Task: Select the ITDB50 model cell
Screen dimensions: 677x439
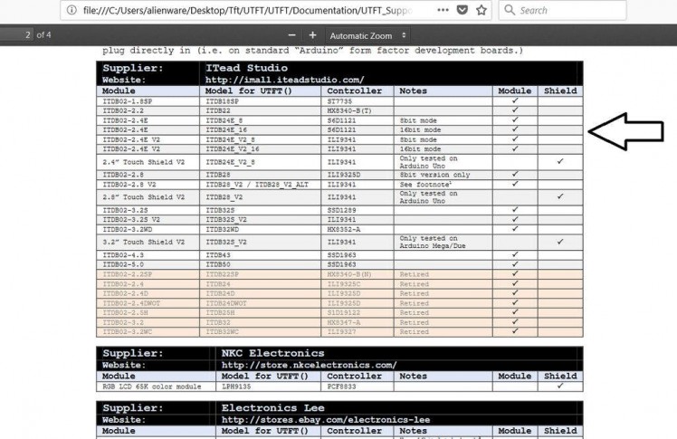Action: pyautogui.click(x=261, y=264)
